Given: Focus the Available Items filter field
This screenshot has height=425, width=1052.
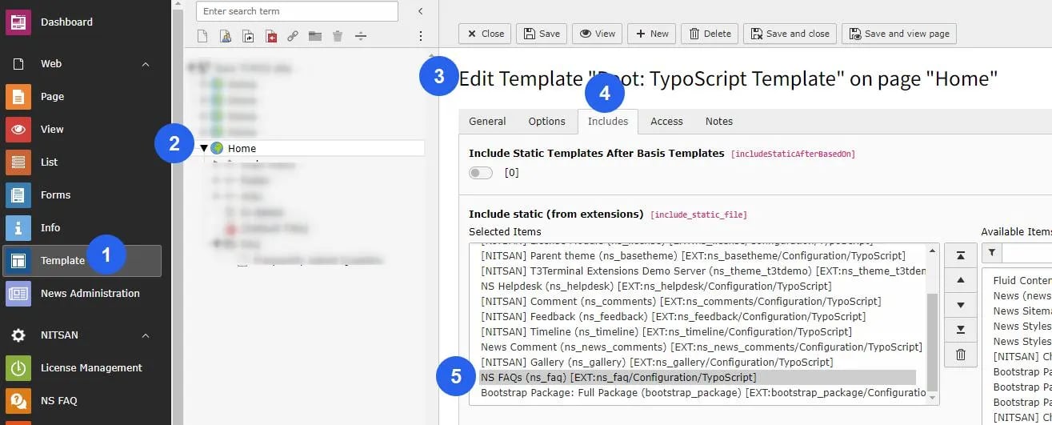Looking at the screenshot, I should point(1027,253).
